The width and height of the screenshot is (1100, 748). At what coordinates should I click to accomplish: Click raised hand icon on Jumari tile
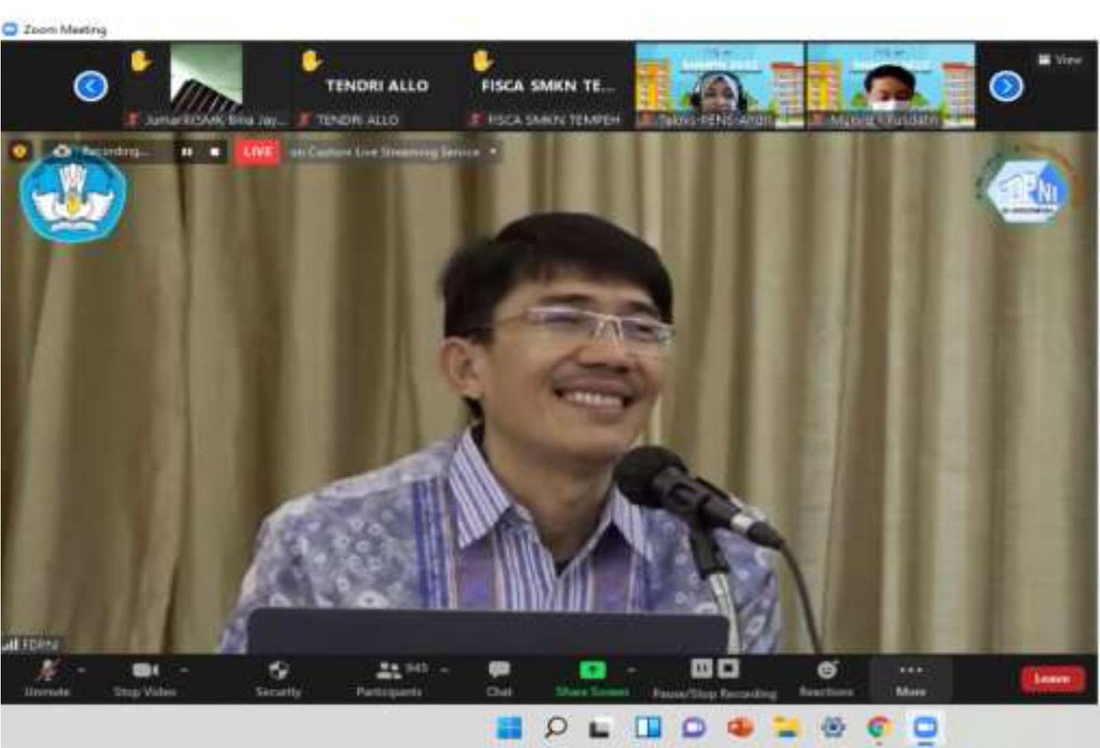140,60
